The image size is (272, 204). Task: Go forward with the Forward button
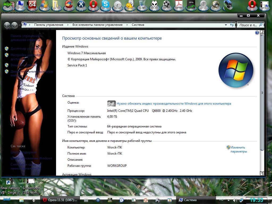15,25
